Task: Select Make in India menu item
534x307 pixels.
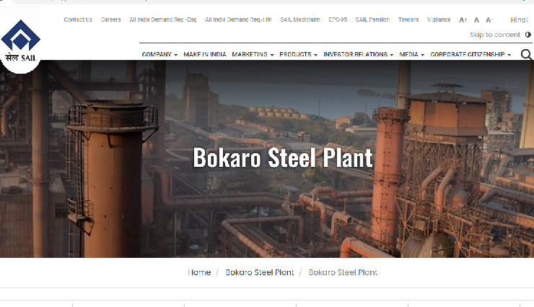Action: (x=205, y=55)
